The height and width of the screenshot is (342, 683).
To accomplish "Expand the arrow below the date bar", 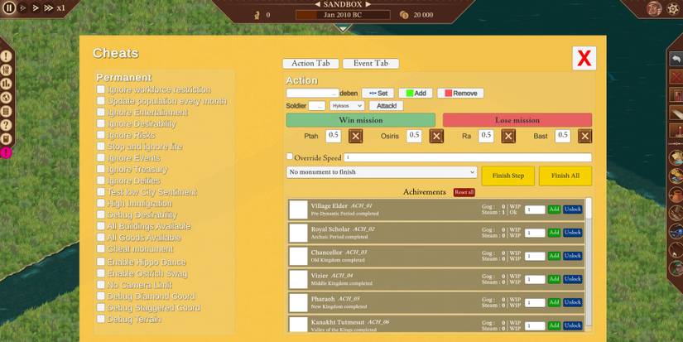I will 342,29.
